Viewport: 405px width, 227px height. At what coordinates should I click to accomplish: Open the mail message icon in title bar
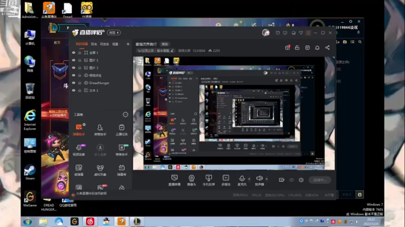pos(277,33)
